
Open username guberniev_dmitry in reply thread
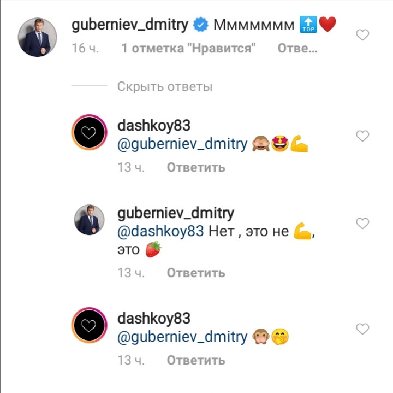tap(176, 213)
